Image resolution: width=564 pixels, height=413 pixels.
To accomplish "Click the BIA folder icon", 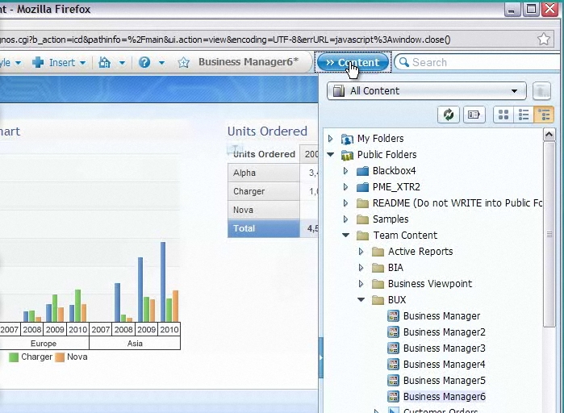I will point(378,268).
